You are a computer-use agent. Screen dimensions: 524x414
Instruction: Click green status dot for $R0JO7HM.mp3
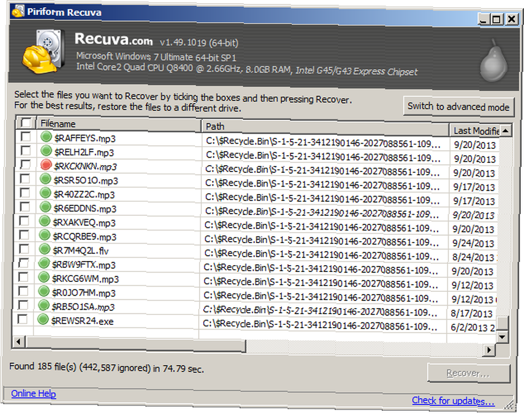click(43, 291)
